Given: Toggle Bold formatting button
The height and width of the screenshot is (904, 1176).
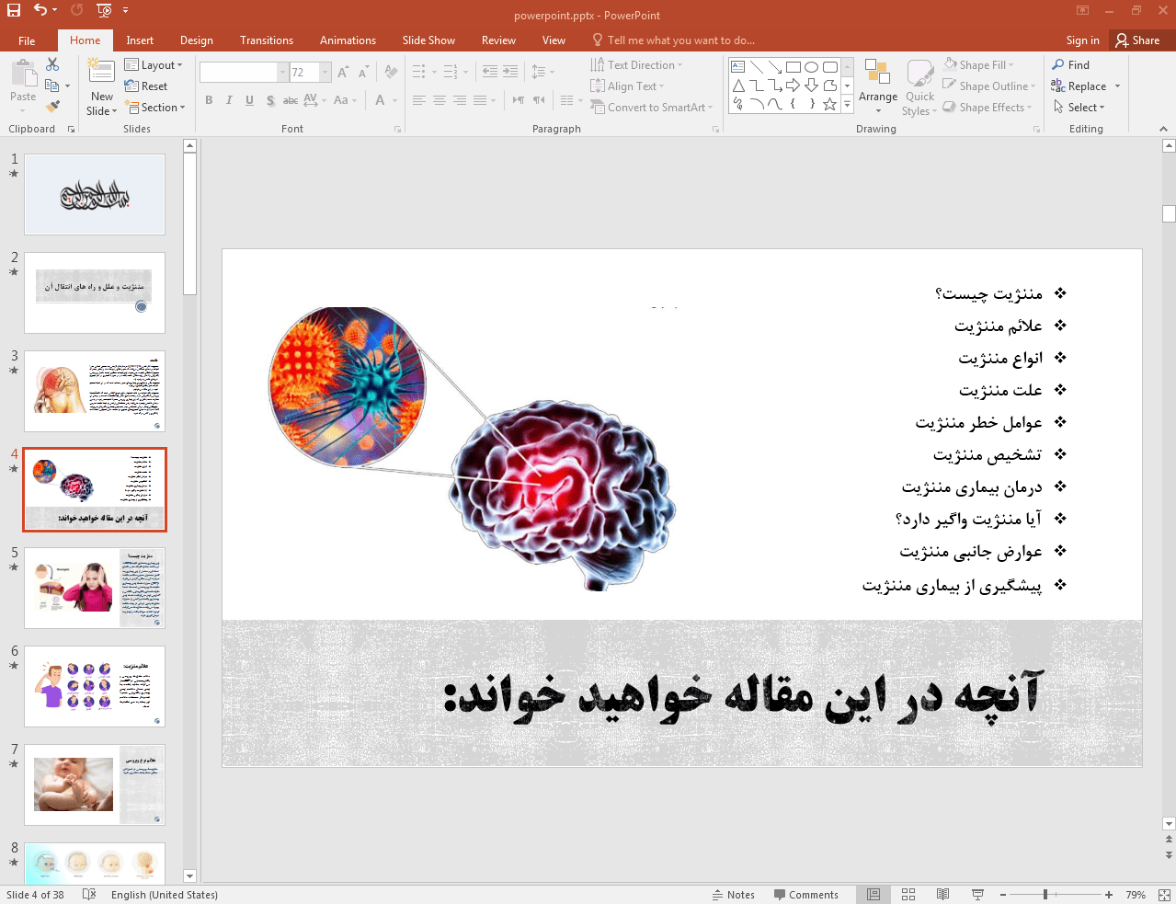Looking at the screenshot, I should (209, 100).
